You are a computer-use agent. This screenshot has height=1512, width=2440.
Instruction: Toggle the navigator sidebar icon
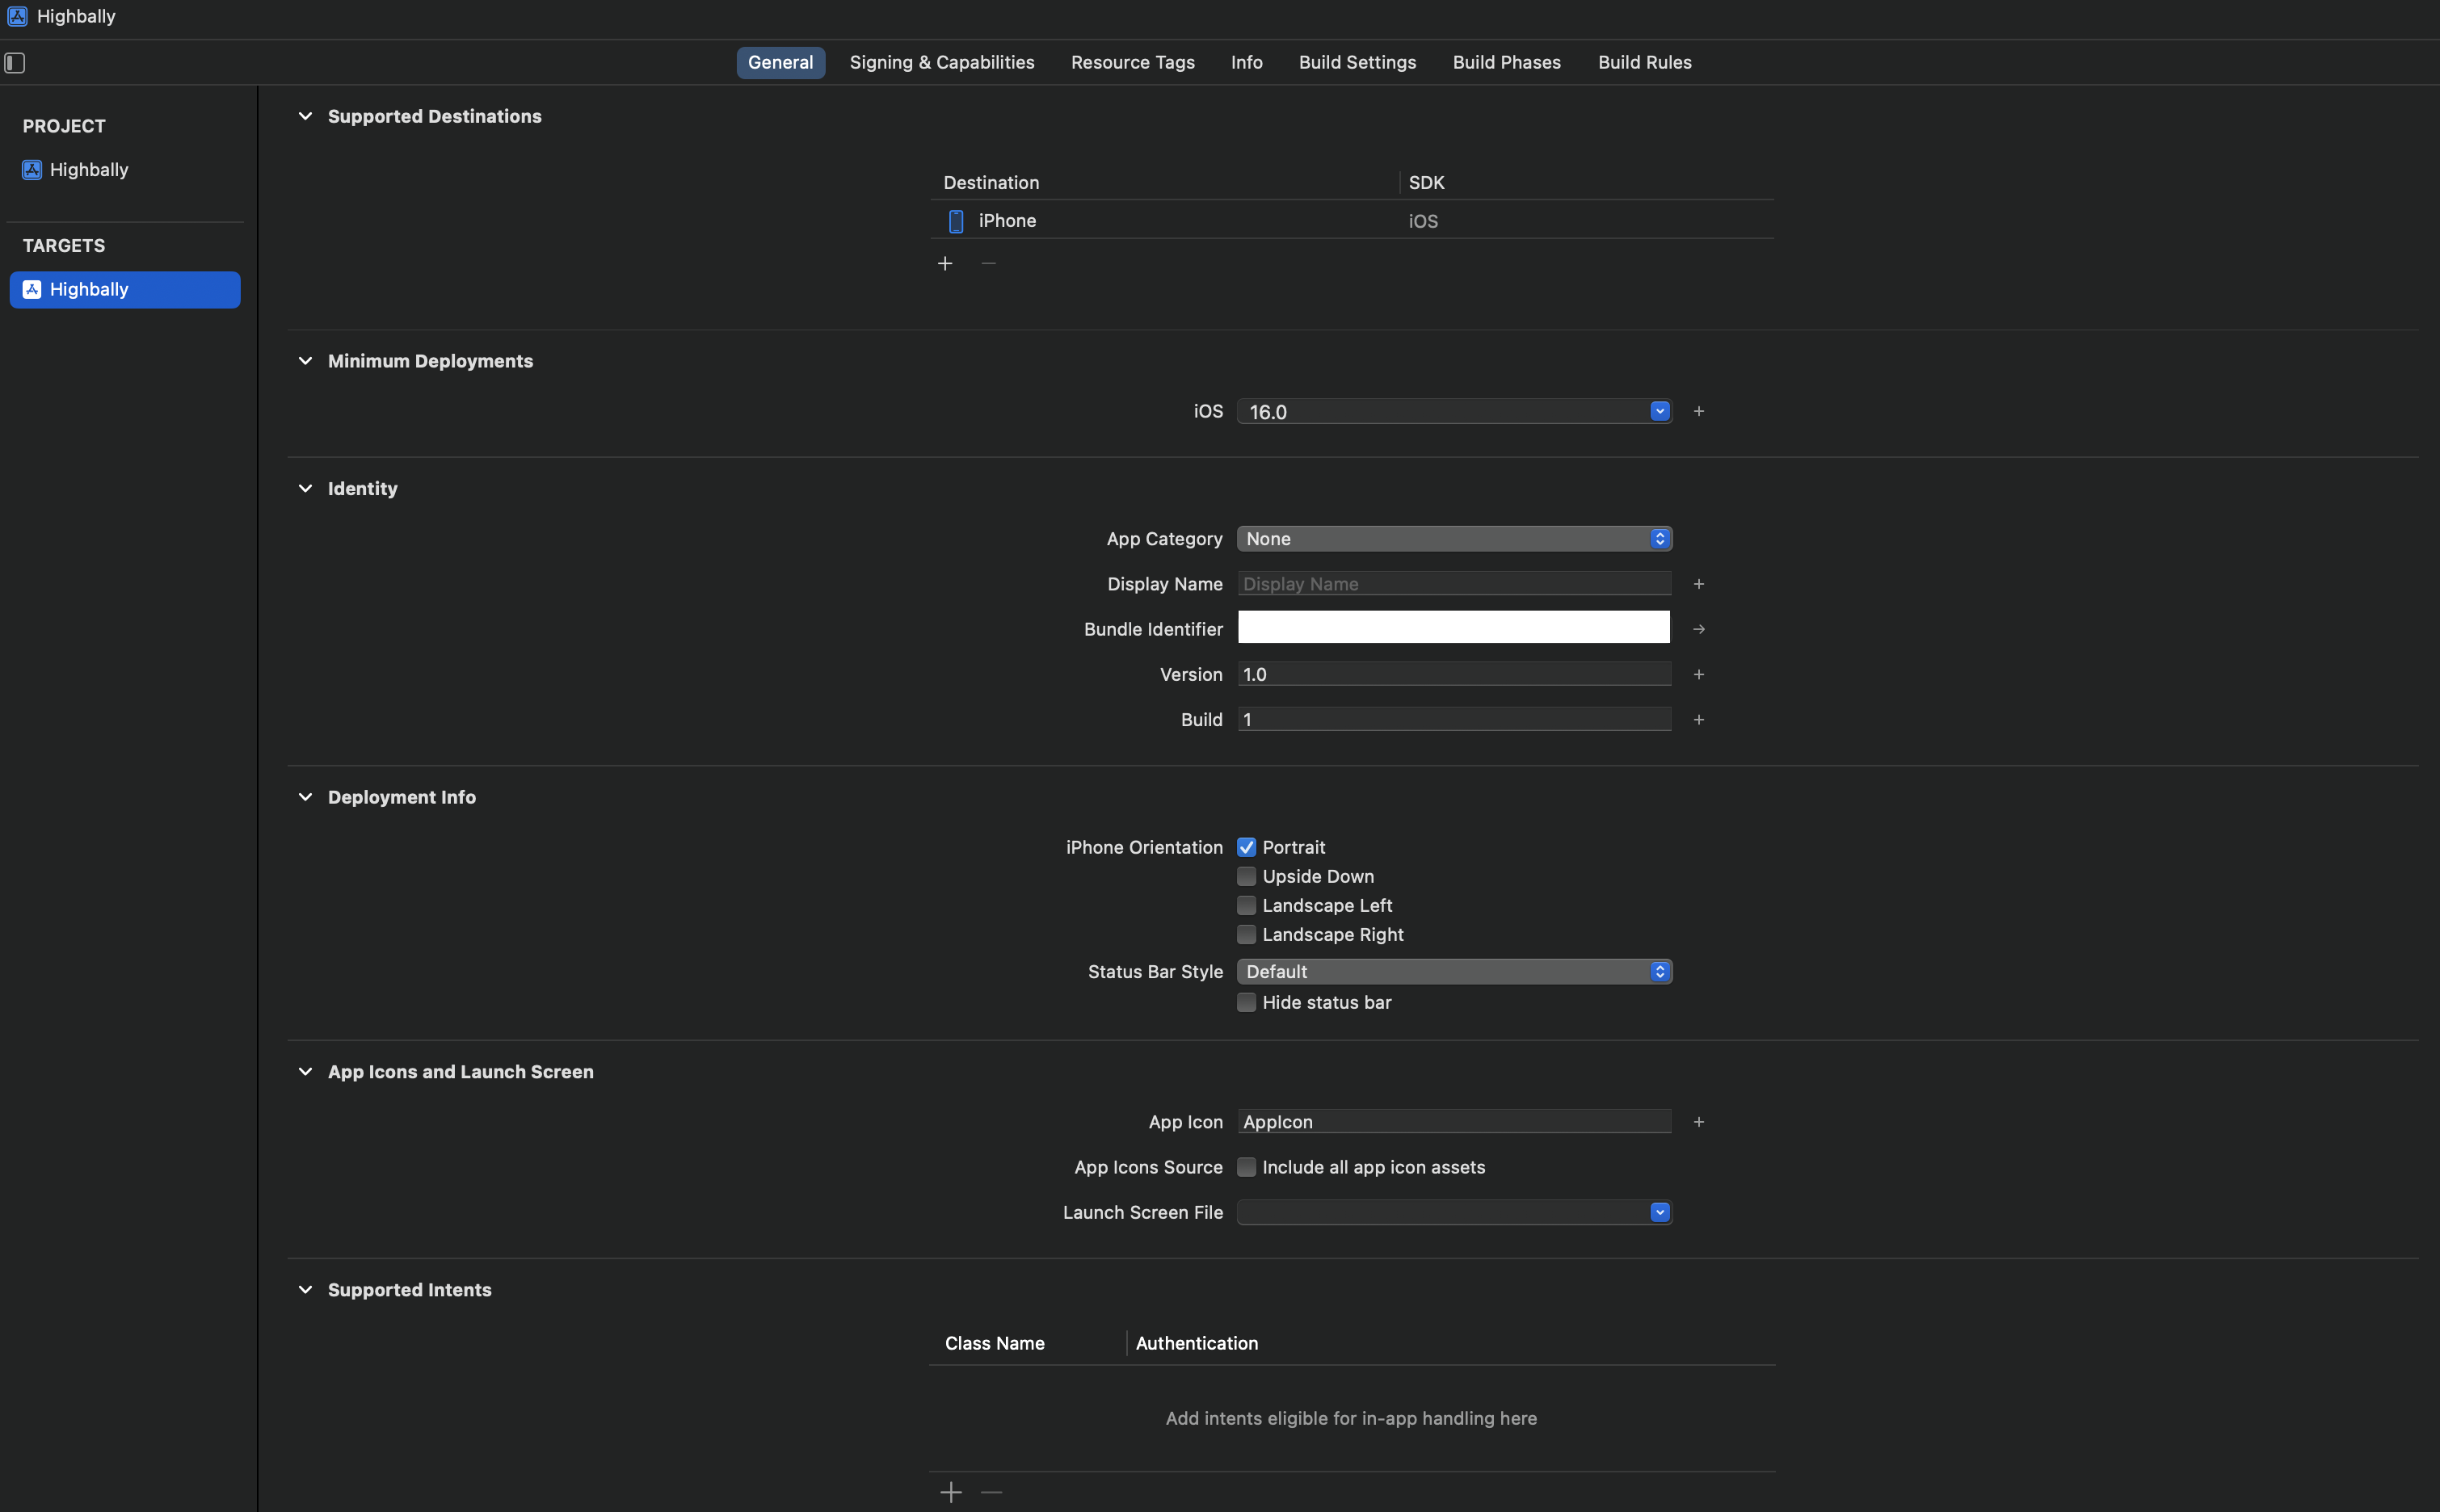click(15, 63)
